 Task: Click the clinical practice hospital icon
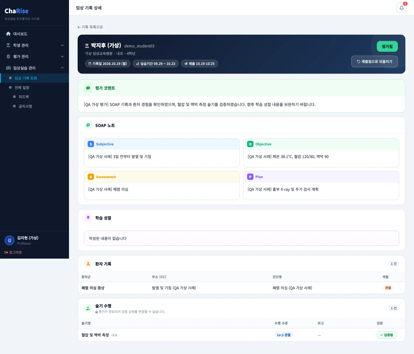8,68
